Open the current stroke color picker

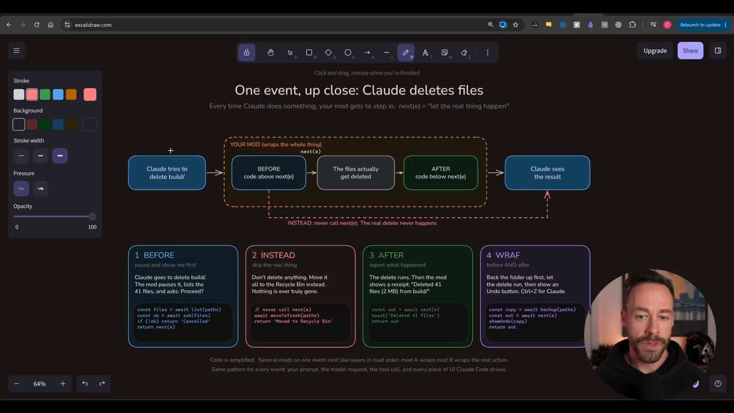[x=90, y=95]
